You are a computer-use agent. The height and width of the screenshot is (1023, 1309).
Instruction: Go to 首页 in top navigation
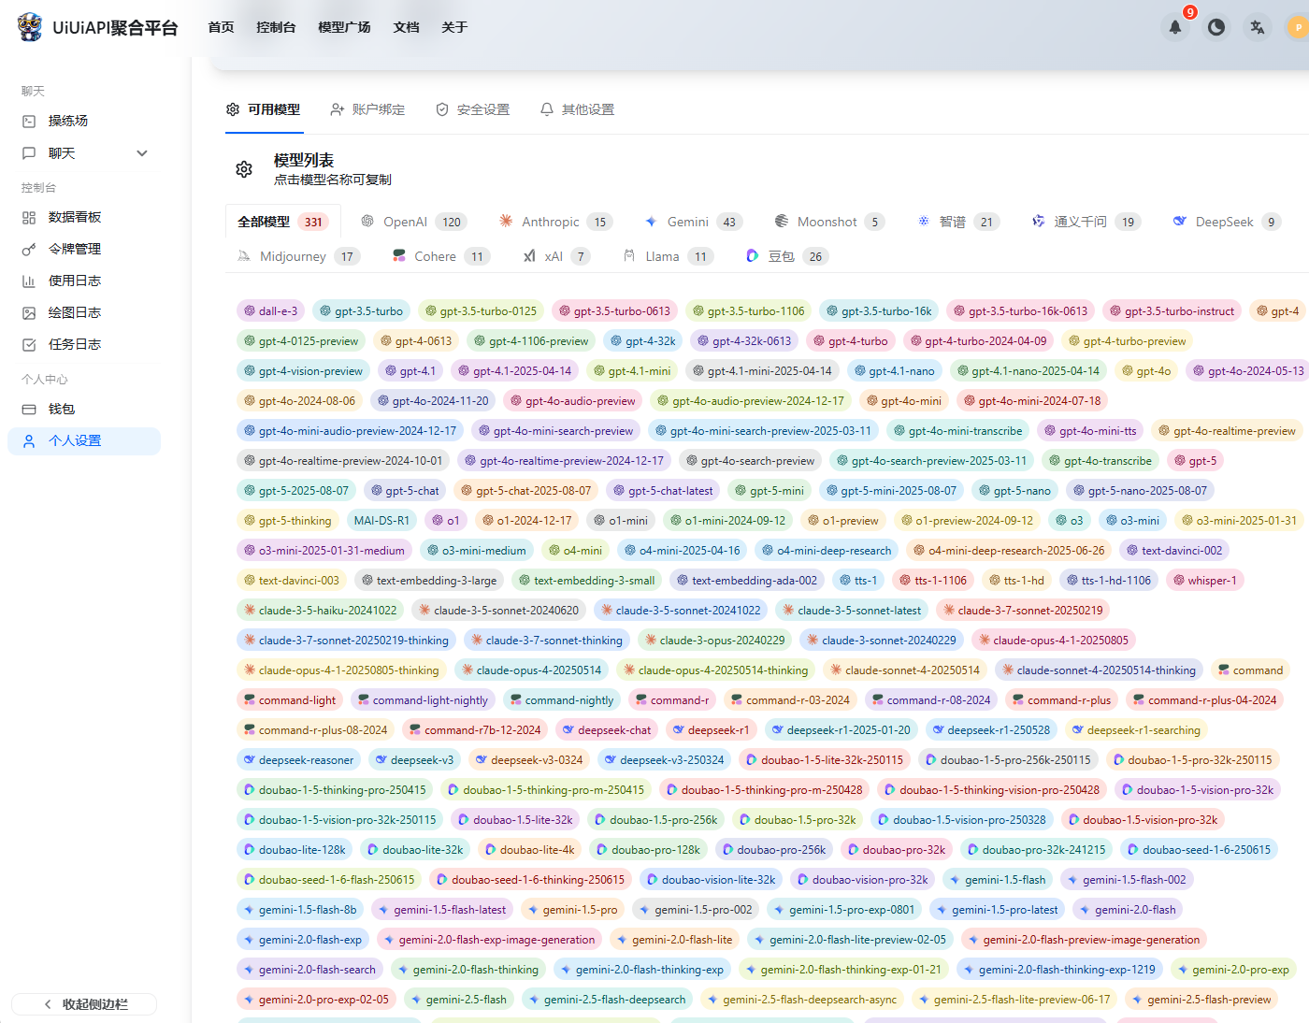pos(221,27)
